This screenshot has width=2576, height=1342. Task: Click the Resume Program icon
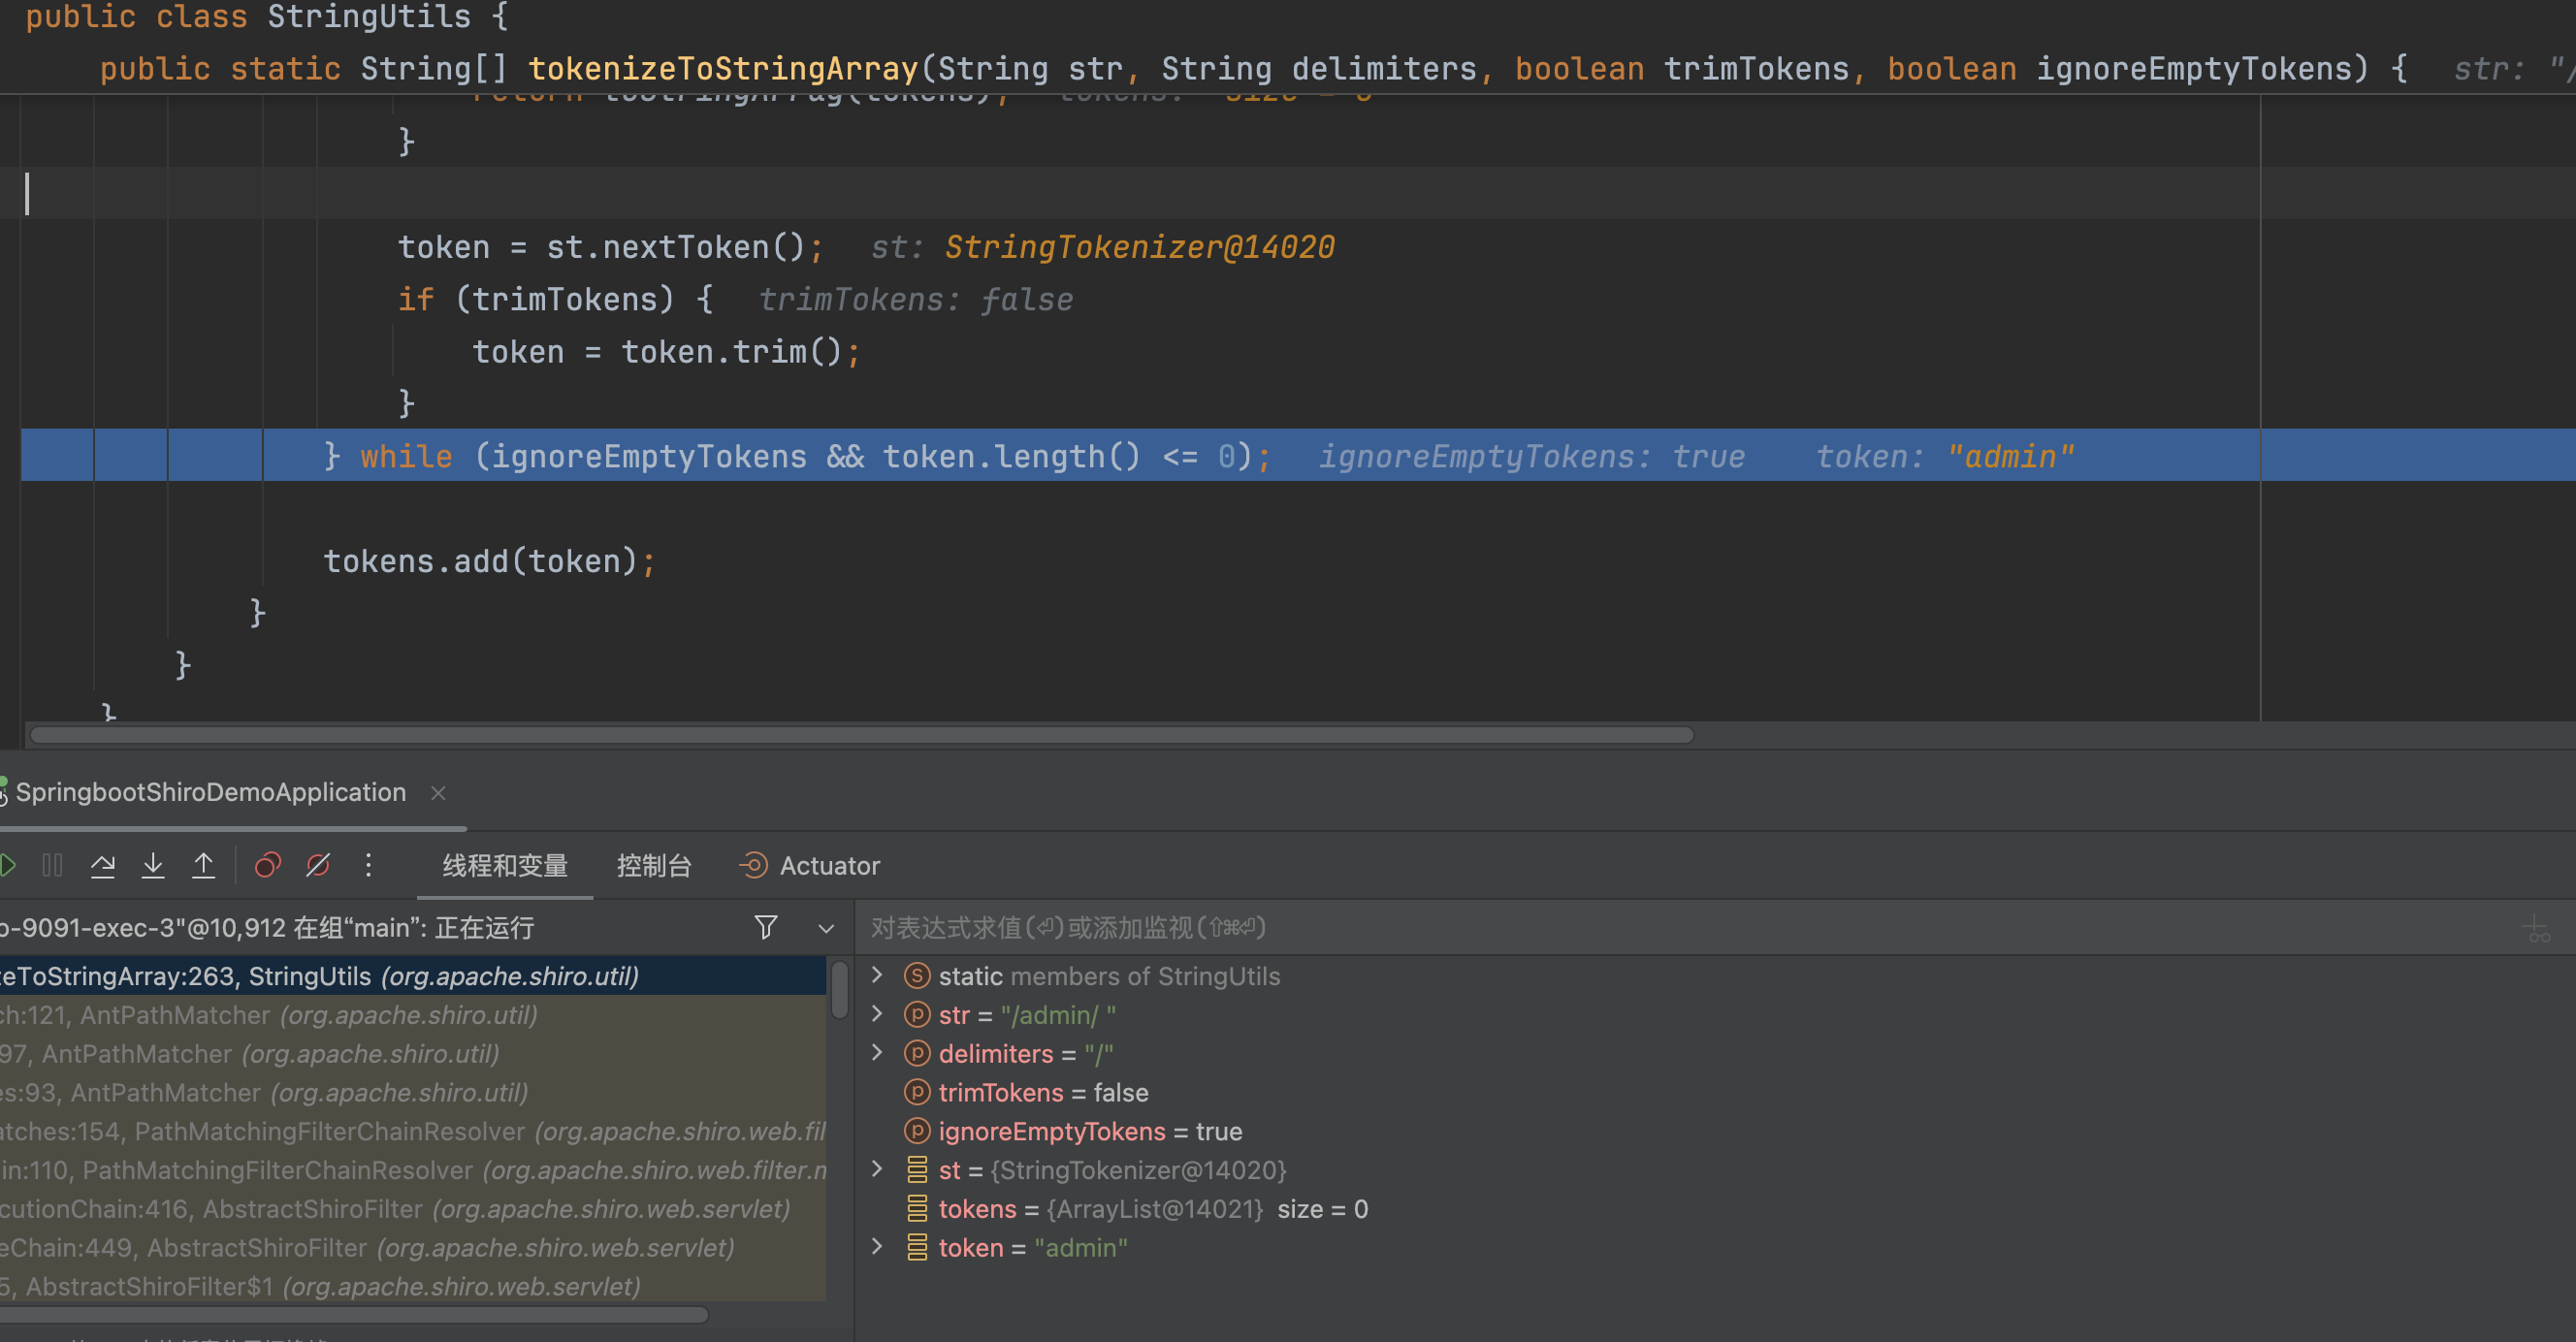point(8,865)
